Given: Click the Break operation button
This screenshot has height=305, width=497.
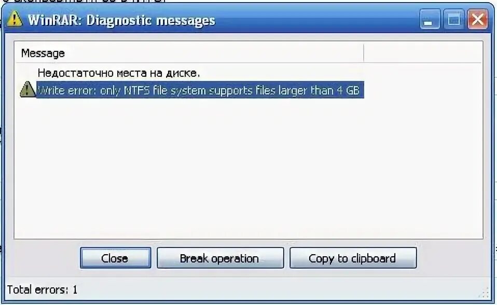Looking at the screenshot, I should (x=220, y=258).
